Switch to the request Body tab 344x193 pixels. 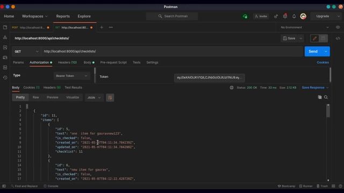tap(89, 62)
